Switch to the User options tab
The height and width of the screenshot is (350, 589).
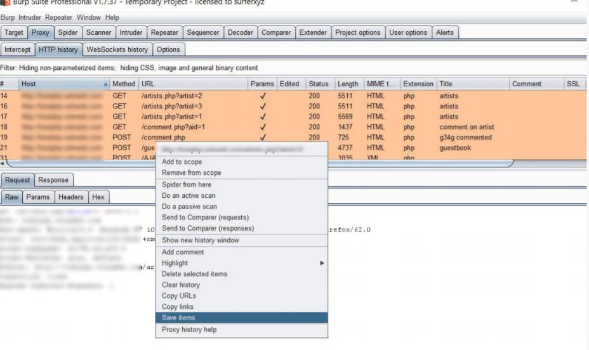coord(408,32)
